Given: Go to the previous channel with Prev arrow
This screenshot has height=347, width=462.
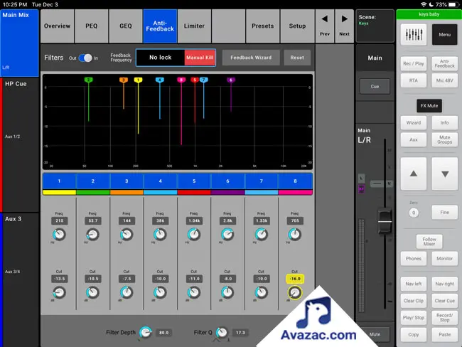Looking at the screenshot, I should point(325,26).
